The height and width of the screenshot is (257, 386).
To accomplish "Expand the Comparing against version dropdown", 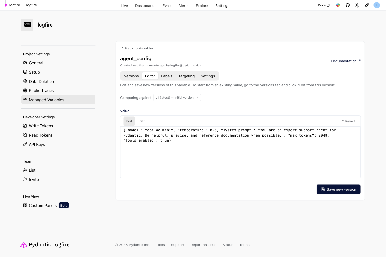I will point(177,98).
